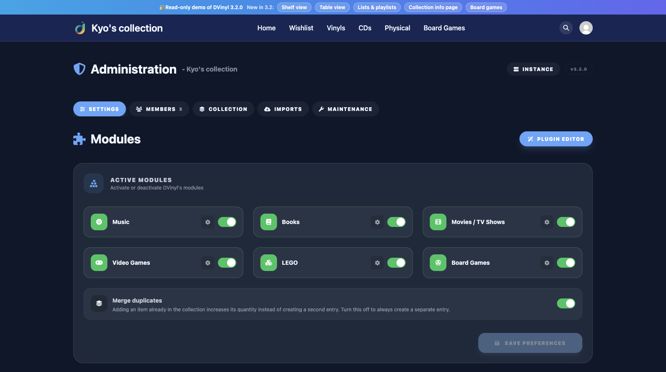Screen dimensions: 666x372
Task: Turn off the LEGO module switch
Action: [x=396, y=263]
